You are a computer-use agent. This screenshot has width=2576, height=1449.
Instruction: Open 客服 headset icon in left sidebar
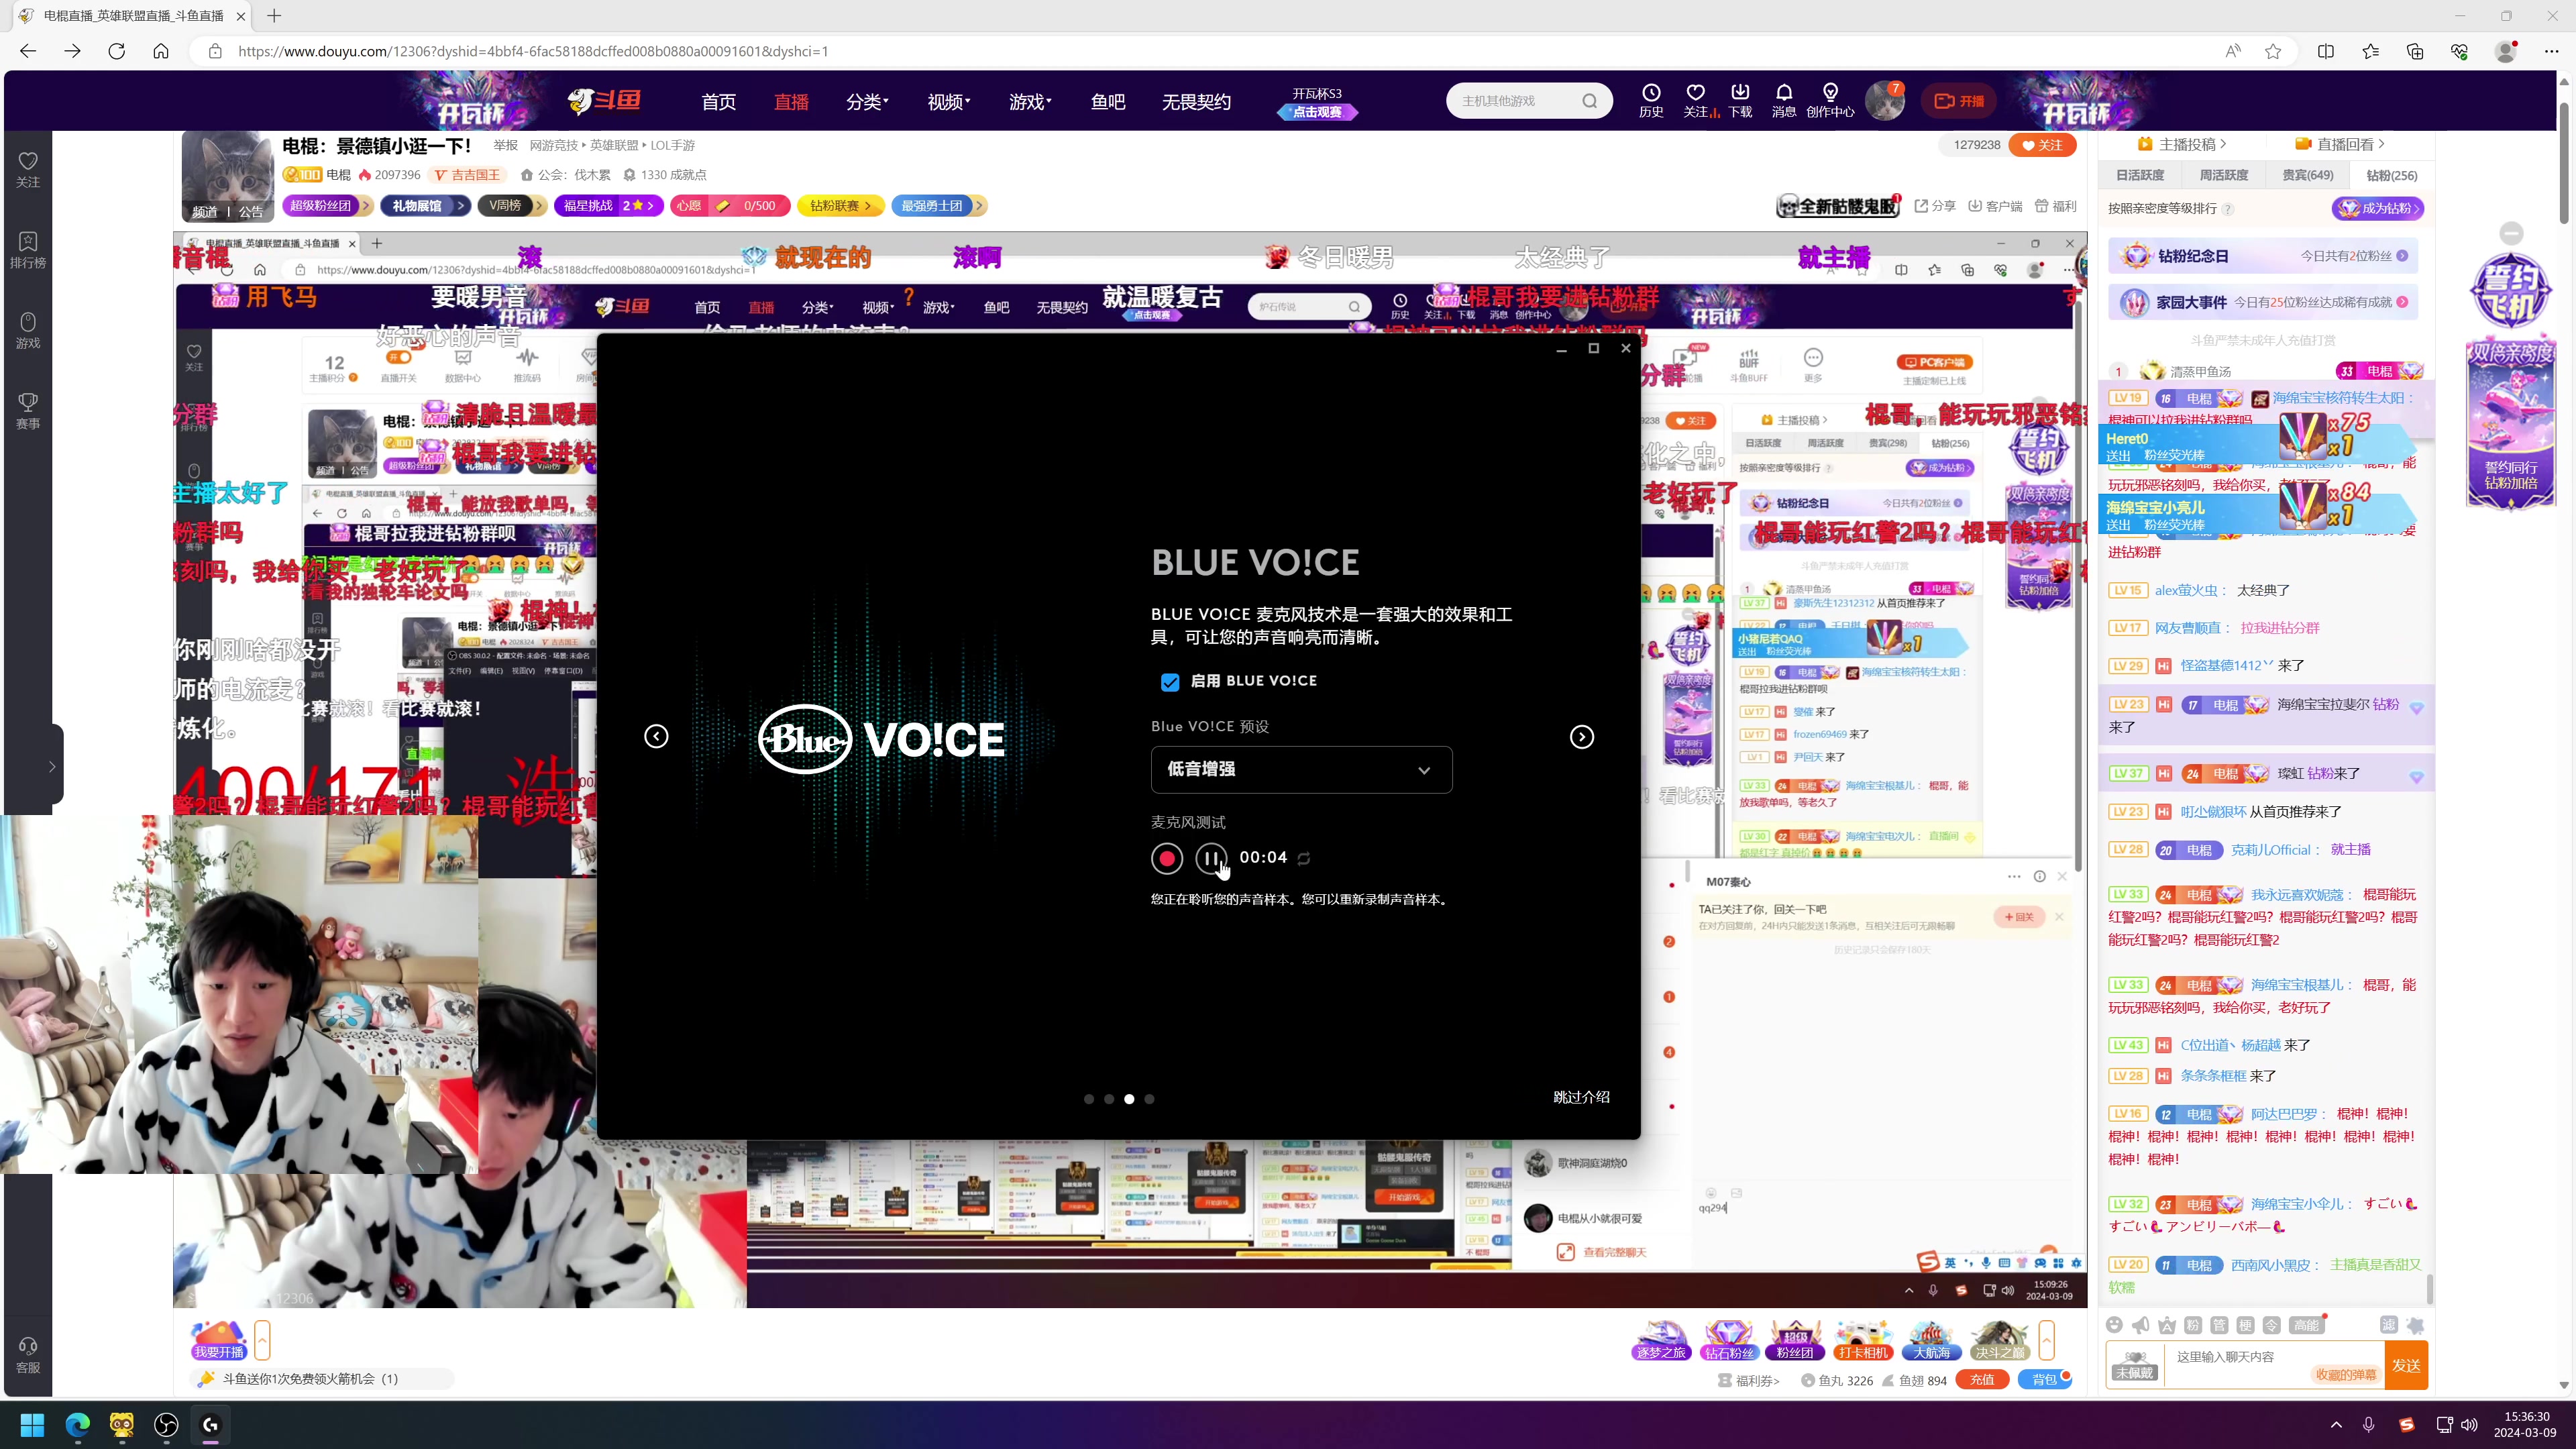(28, 1355)
